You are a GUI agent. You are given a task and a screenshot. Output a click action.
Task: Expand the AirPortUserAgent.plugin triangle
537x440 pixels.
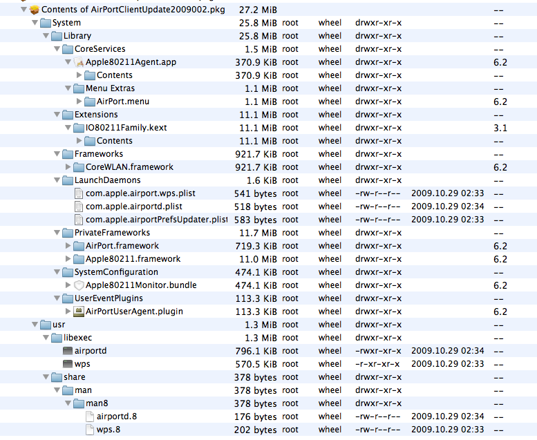click(68, 312)
